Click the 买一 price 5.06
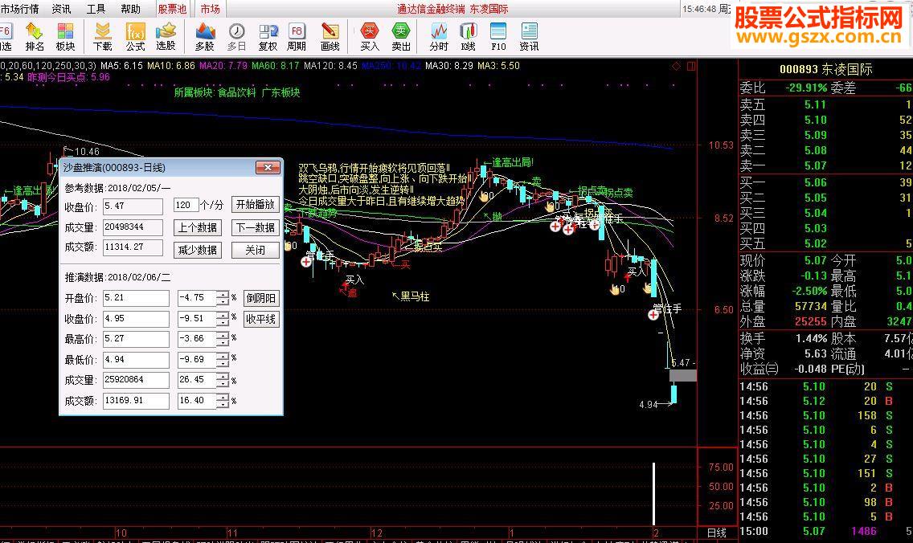The height and width of the screenshot is (543, 913). coord(815,183)
